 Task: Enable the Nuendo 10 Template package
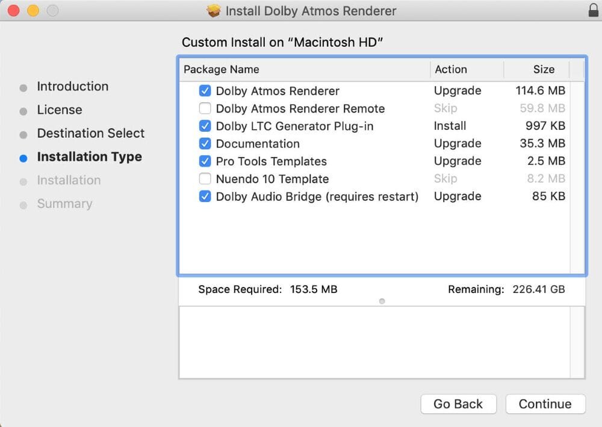coord(205,179)
